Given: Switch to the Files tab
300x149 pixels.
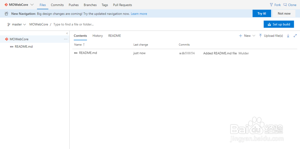Looking at the screenshot, I should coord(43,5).
